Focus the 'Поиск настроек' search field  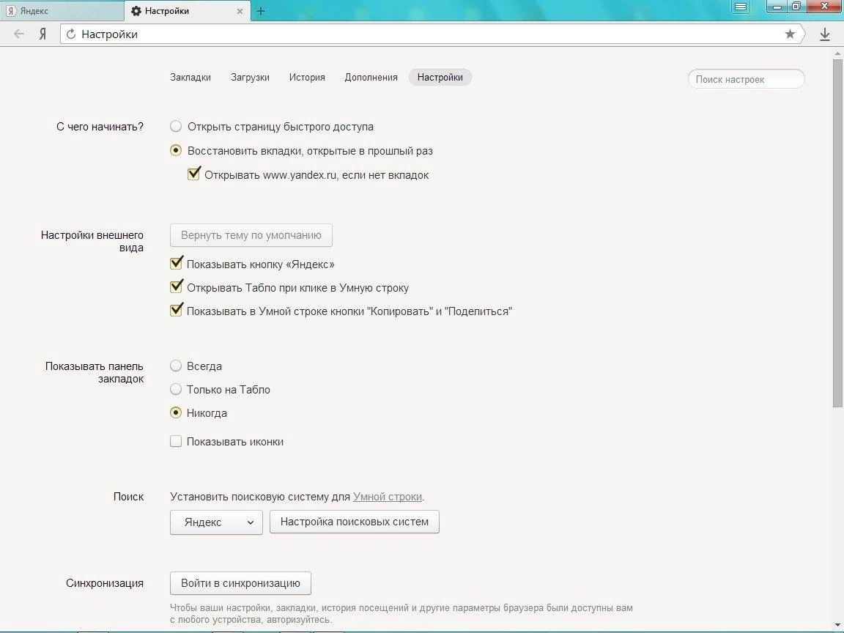[x=746, y=79]
